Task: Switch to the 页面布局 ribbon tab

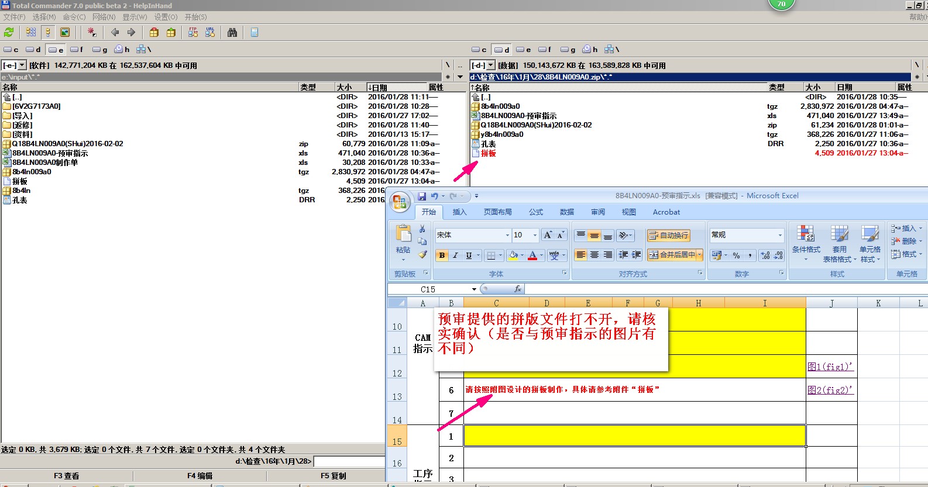Action: click(x=497, y=212)
